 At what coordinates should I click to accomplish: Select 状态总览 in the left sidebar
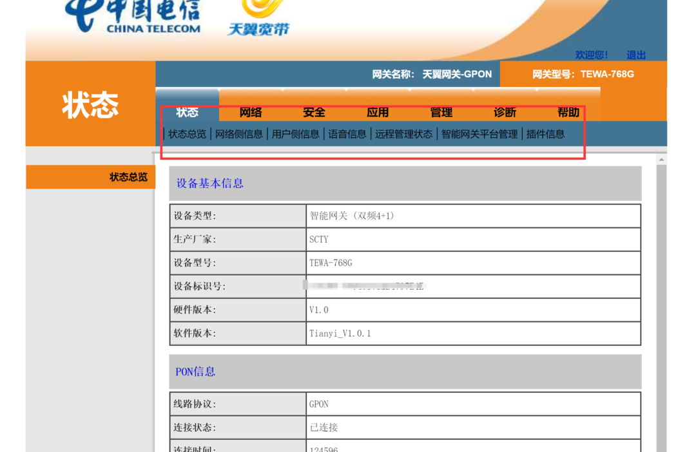coord(128,177)
